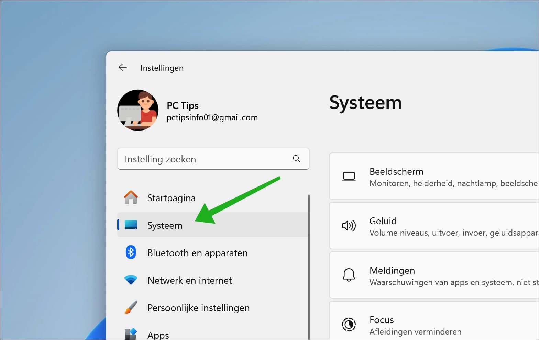Open Persoonlijke instellingen category
This screenshot has height=340, width=539.
point(213,308)
